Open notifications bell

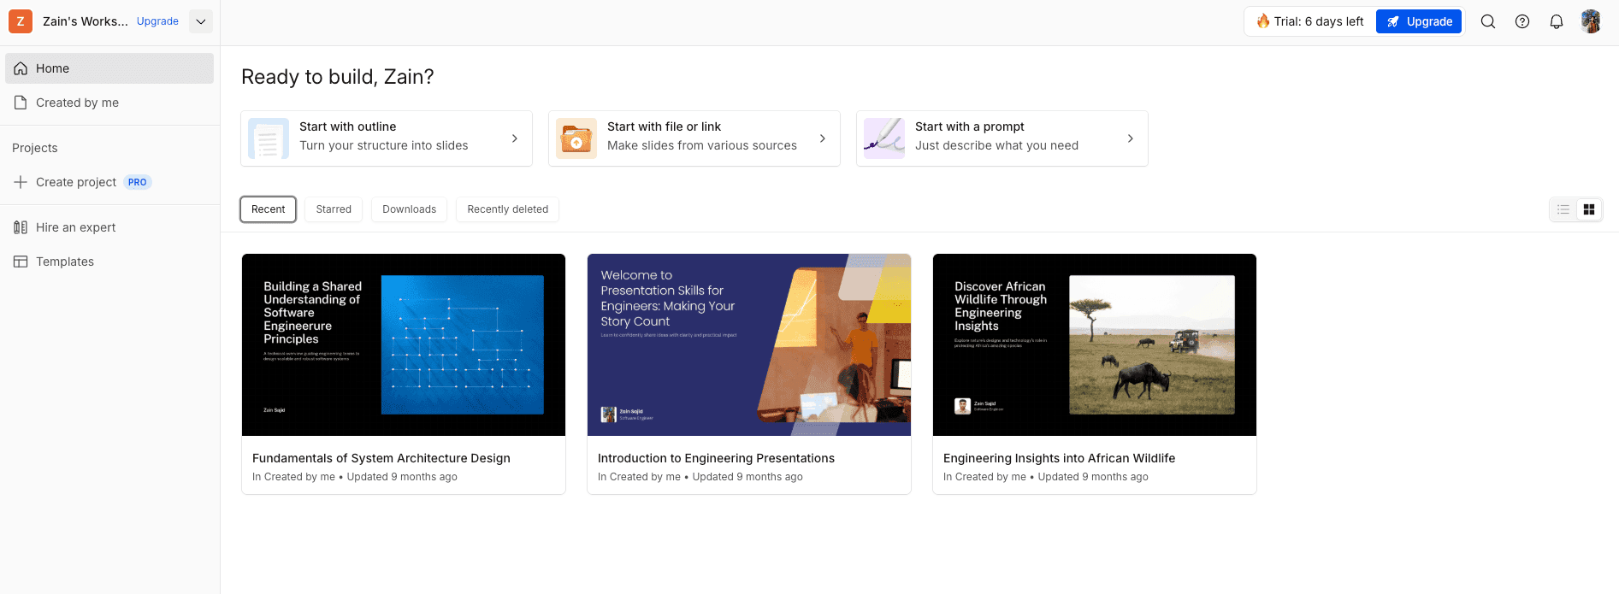tap(1557, 21)
